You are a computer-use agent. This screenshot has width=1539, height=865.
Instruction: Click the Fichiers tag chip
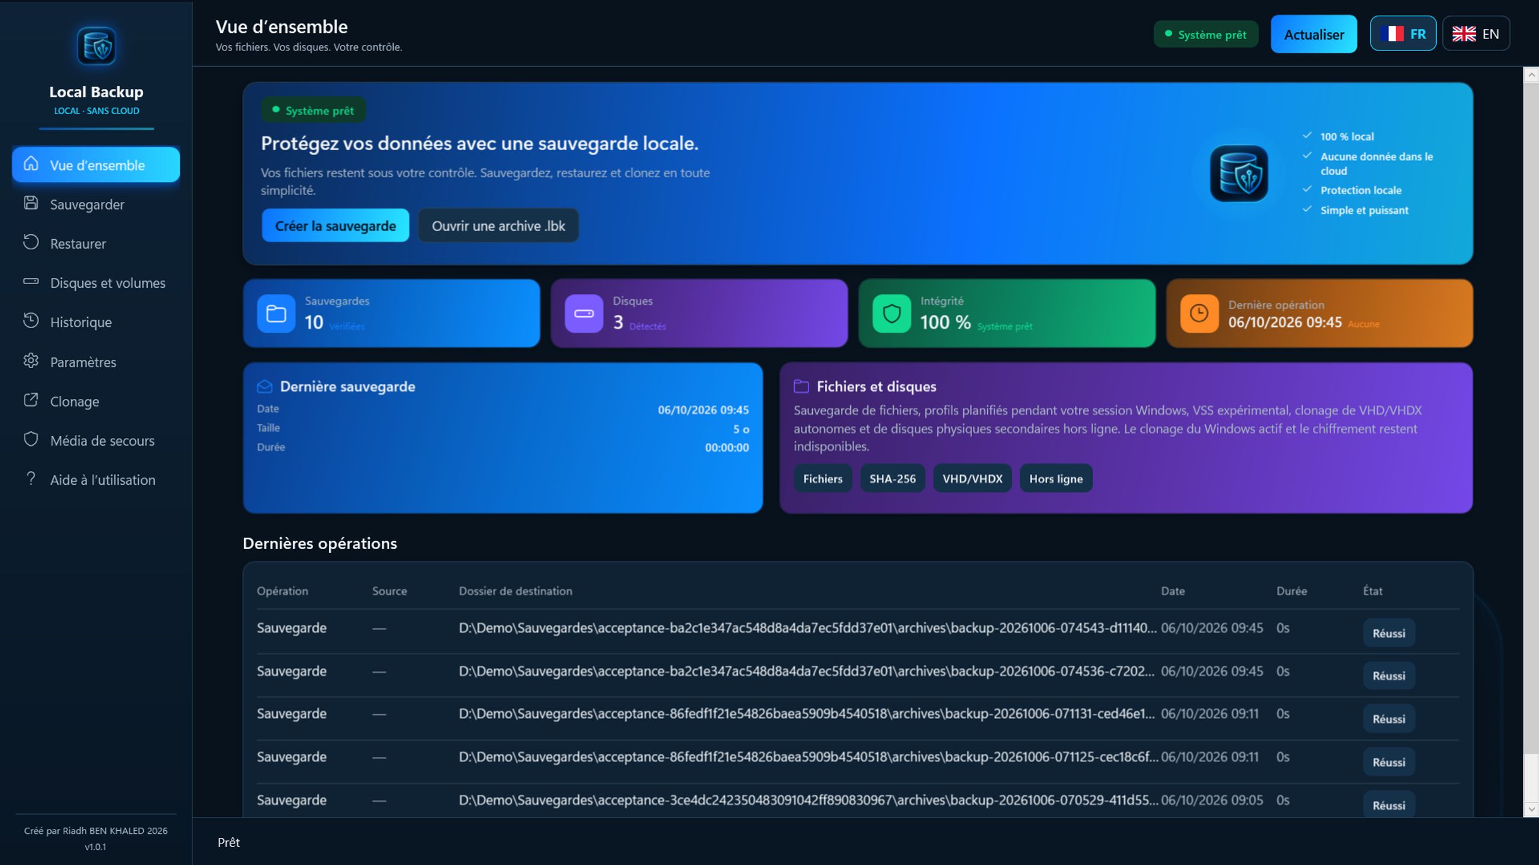(x=823, y=478)
